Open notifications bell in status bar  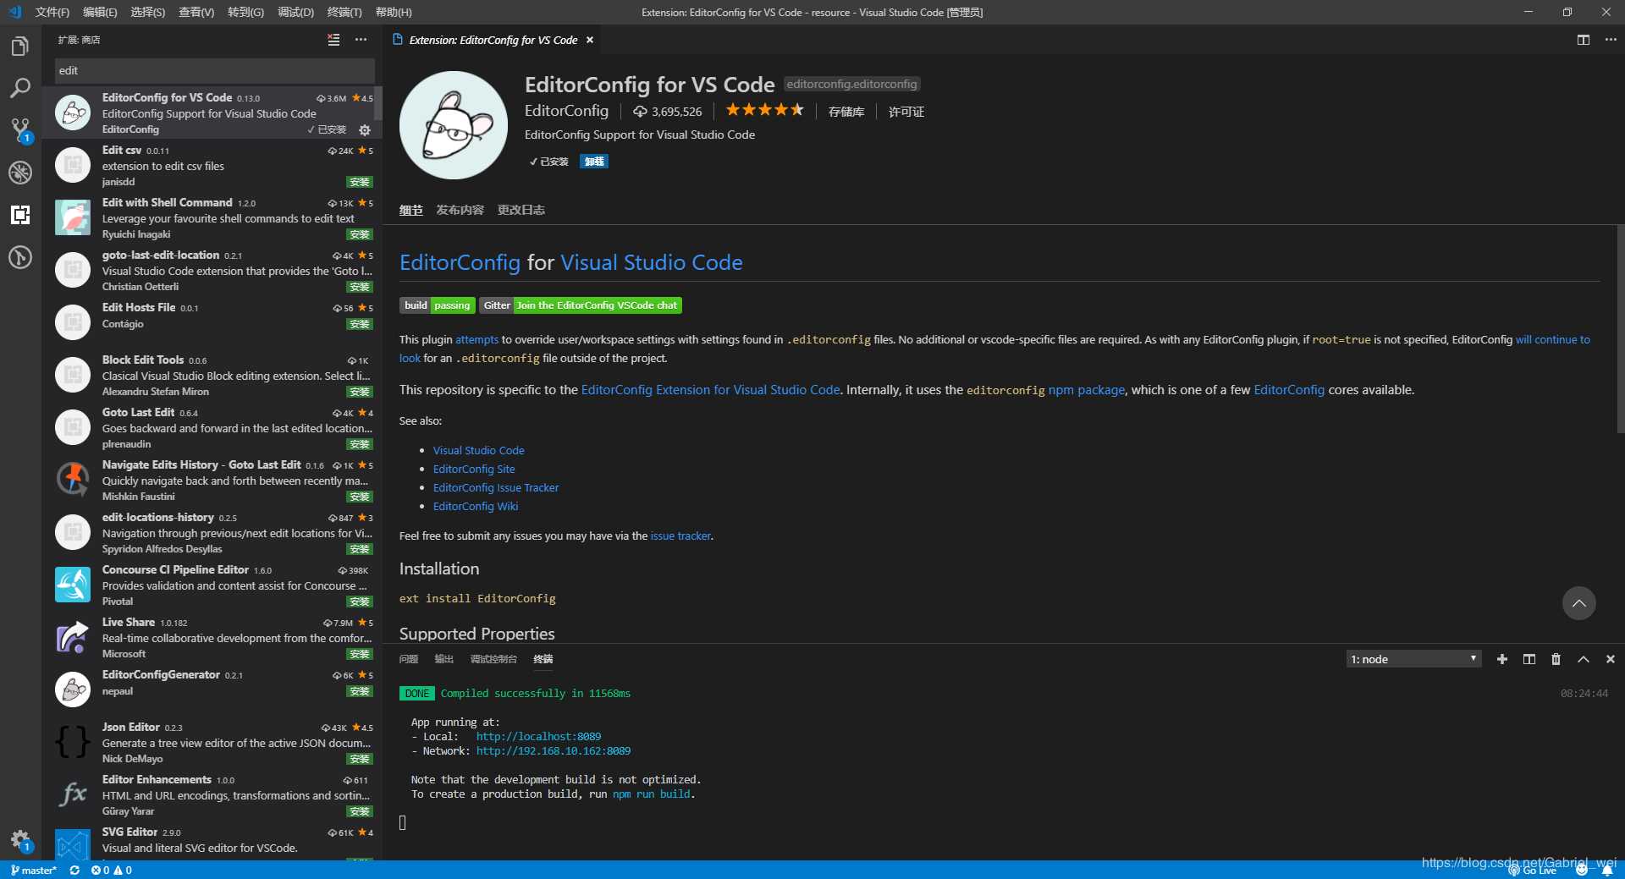point(1607,870)
